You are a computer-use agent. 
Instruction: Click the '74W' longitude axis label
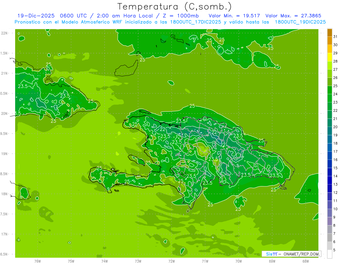tap(105, 261)
